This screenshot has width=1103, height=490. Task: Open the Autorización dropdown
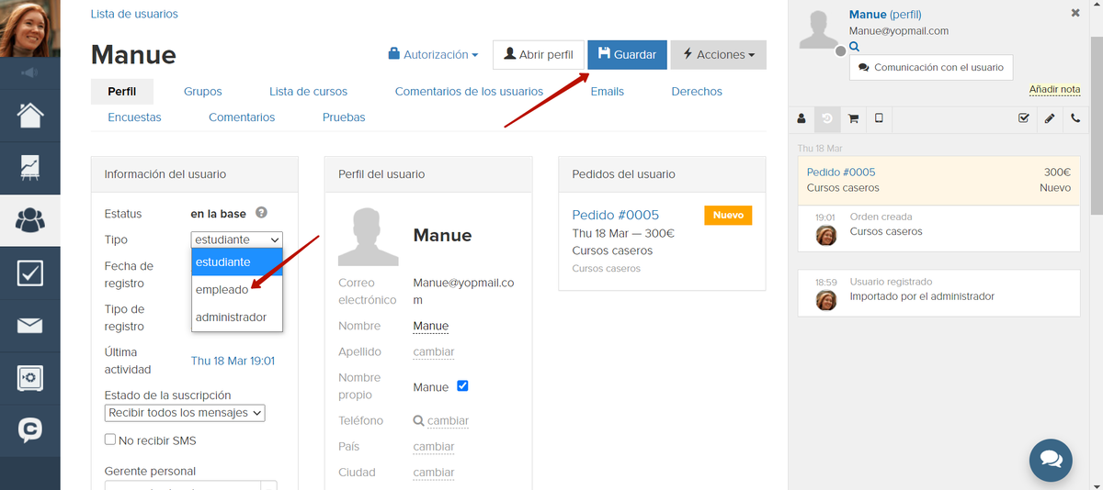pyautogui.click(x=434, y=54)
